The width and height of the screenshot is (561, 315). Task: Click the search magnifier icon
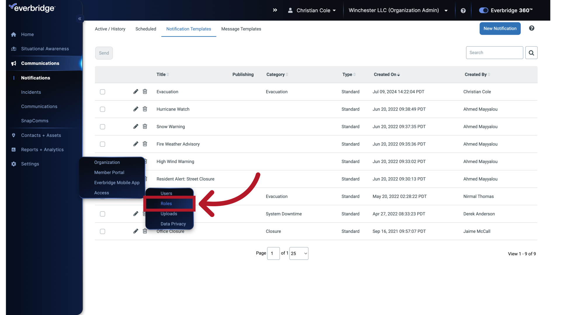click(x=531, y=52)
